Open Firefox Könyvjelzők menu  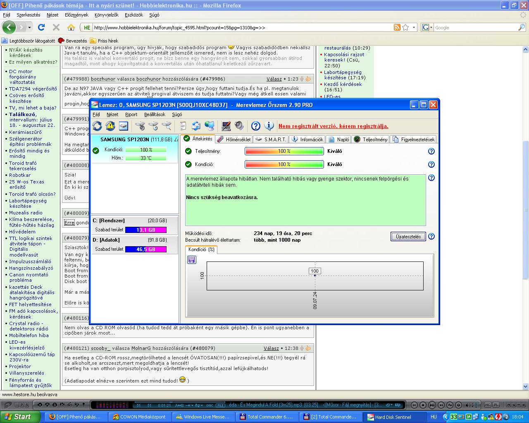pos(106,15)
